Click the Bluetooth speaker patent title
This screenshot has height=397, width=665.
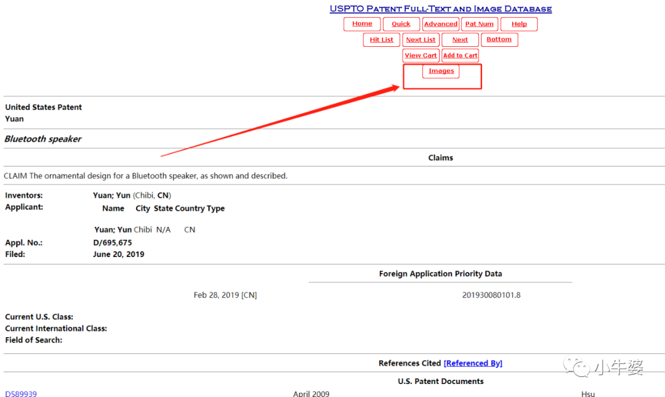43,139
